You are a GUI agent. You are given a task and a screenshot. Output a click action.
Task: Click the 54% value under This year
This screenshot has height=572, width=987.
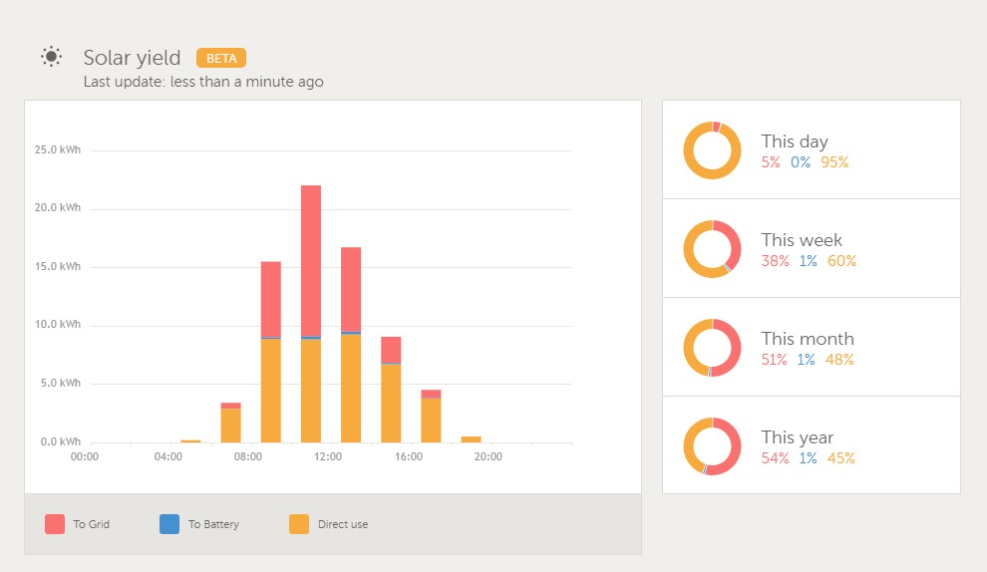(775, 458)
